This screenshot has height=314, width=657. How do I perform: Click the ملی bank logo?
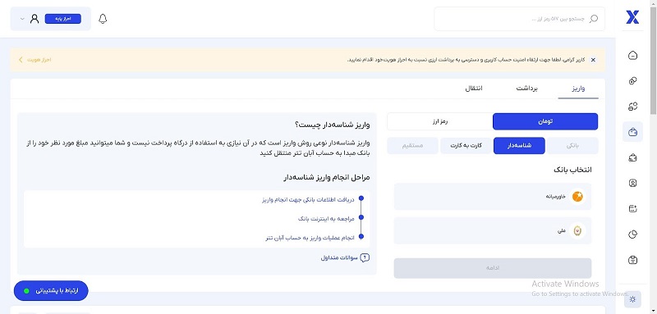(577, 230)
